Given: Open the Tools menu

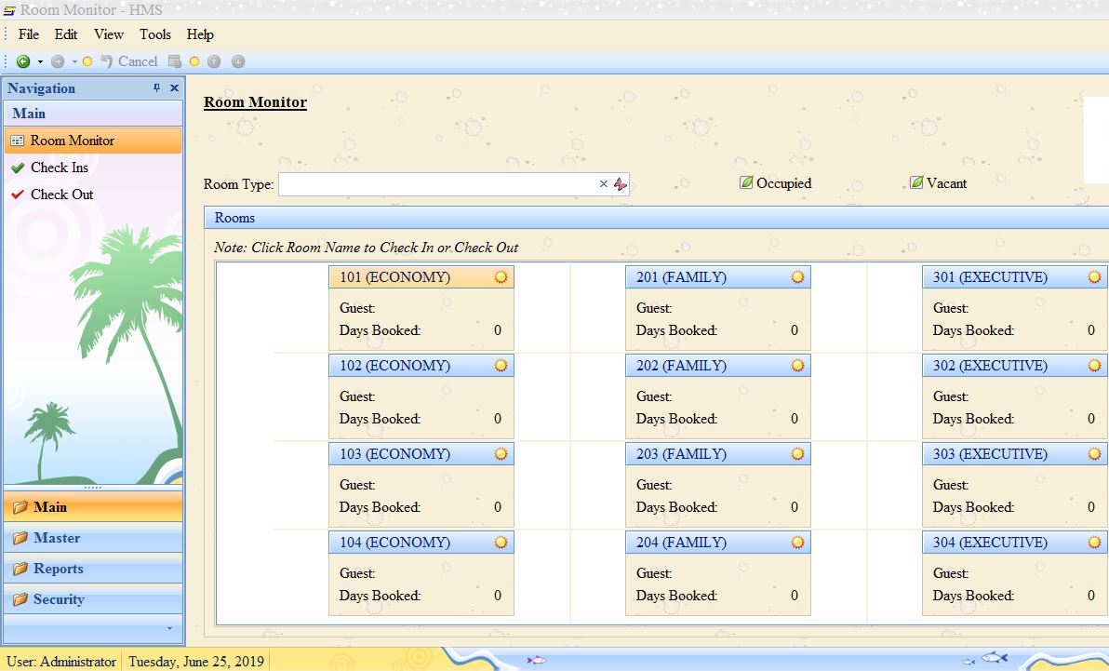Looking at the screenshot, I should pos(155,34).
